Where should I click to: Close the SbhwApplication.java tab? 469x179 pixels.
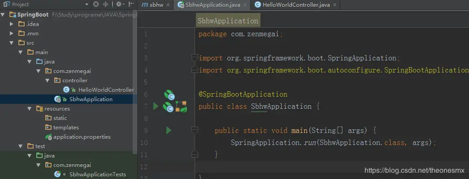(x=245, y=5)
